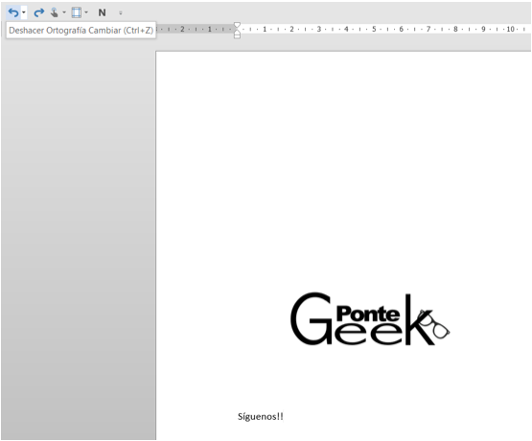This screenshot has width=532, height=441.
Task: Toggle touch/mouse mode hand icon
Action: pos(54,12)
